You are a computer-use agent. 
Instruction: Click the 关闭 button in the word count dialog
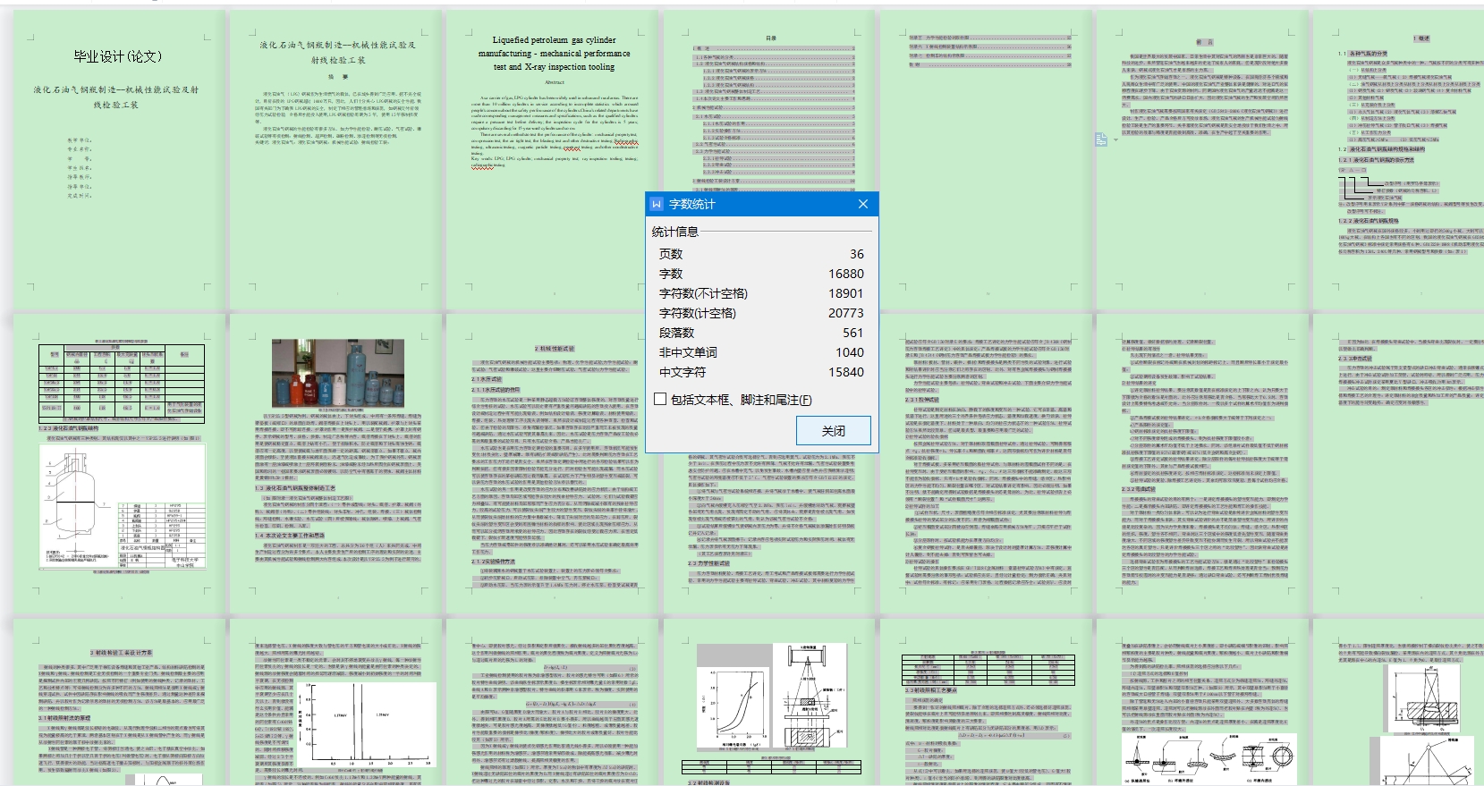(833, 431)
